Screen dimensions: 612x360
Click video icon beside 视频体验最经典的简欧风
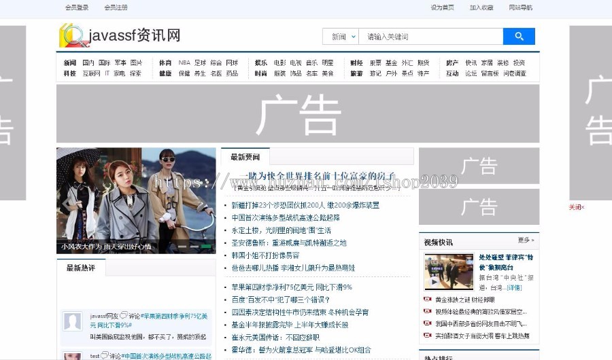click(x=428, y=311)
